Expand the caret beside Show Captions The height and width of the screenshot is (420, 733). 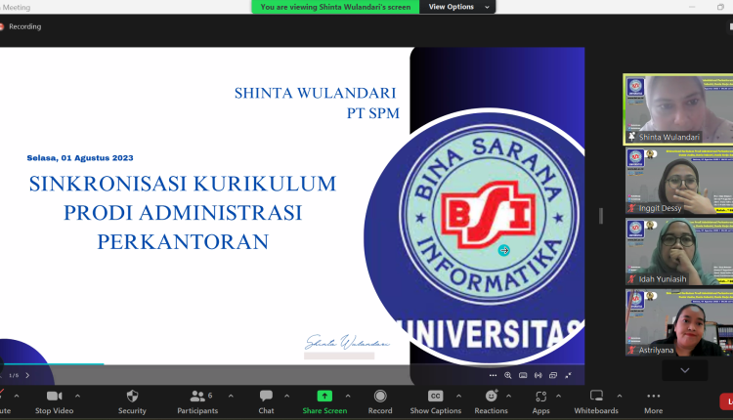click(458, 397)
